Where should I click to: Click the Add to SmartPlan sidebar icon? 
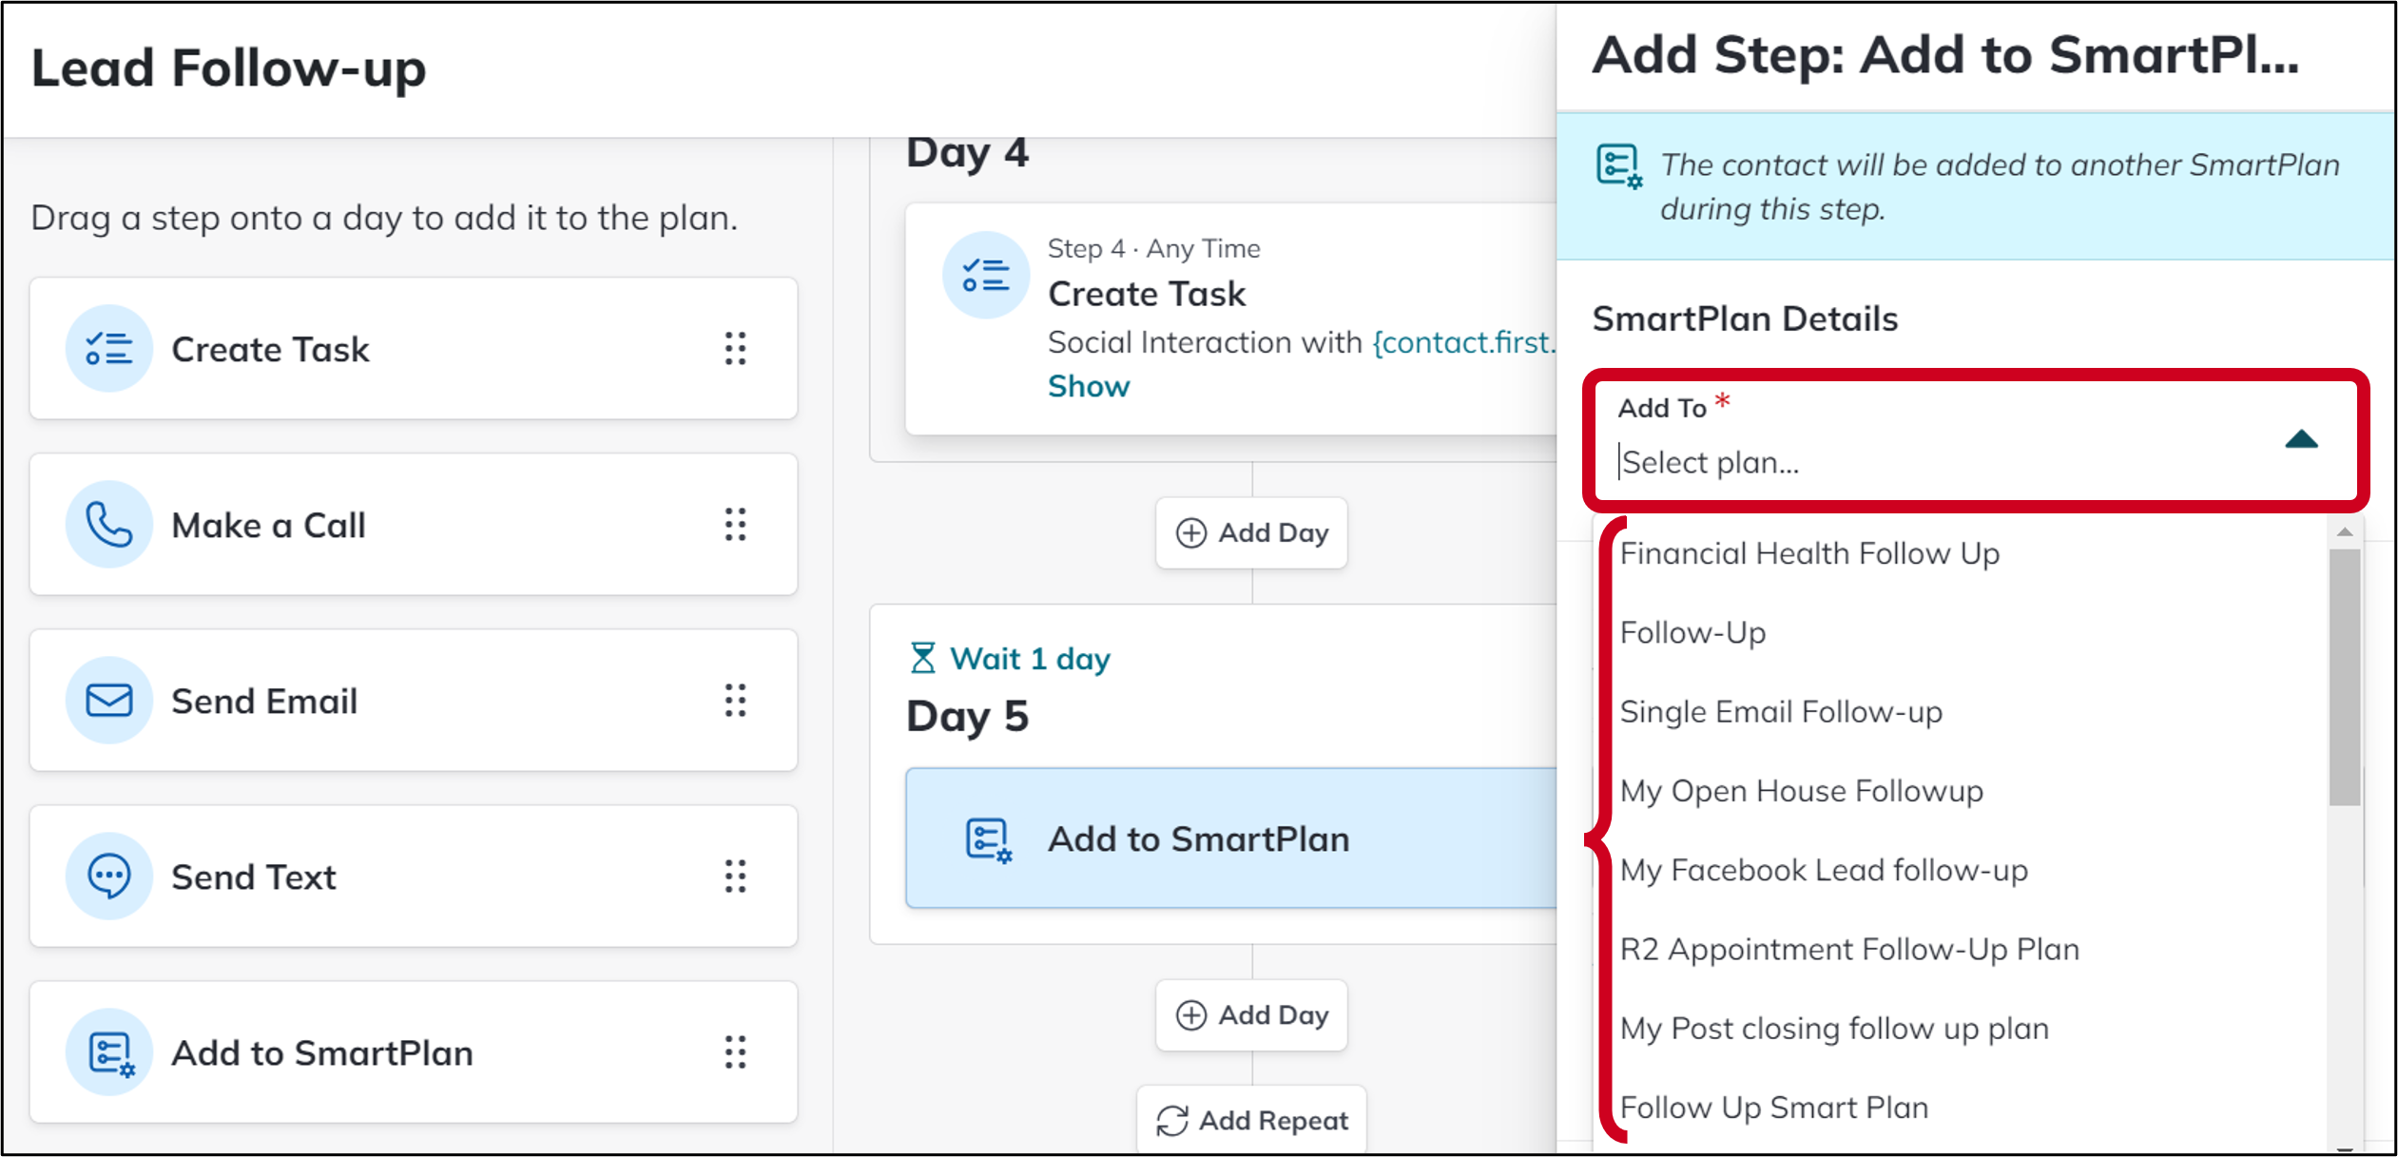108,1052
